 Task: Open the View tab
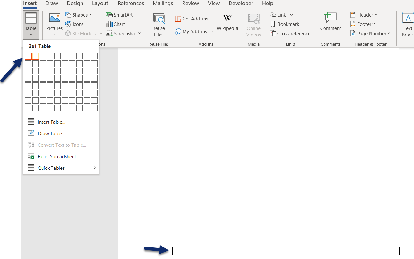[214, 4]
